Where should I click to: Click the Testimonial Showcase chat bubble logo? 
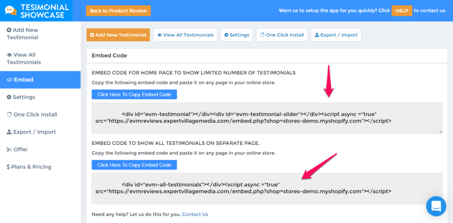[x=11, y=11]
